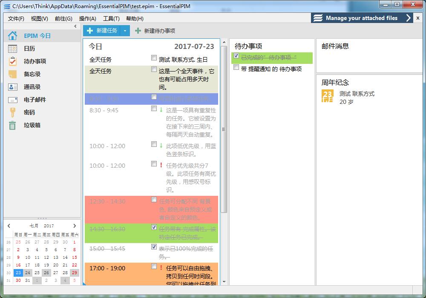Open the 视图(V) menu
Image resolution: width=426 pixels, height=298 pixels.
[x=39, y=18]
